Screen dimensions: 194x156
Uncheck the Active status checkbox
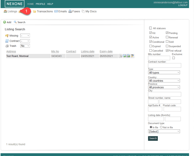pyautogui.click(x=151, y=37)
